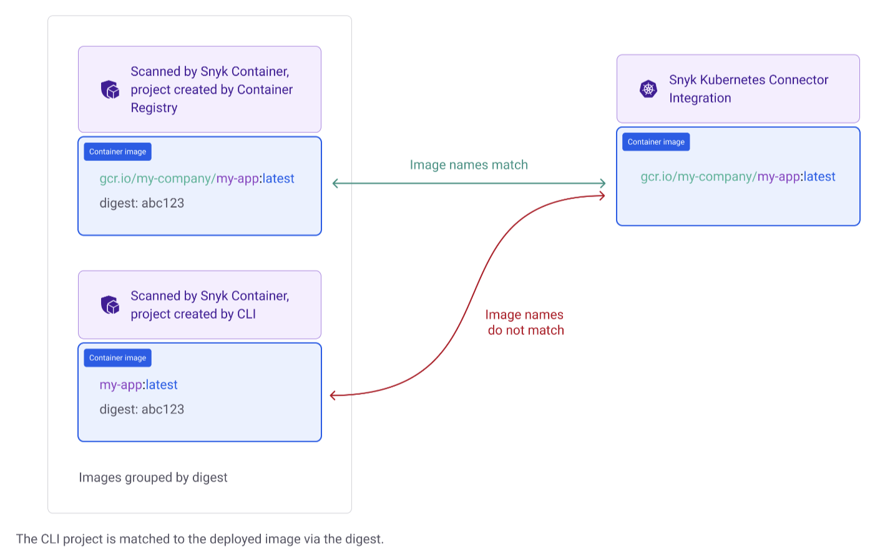
Task: Click Snyk Container icon beside Container Registry heading
Action: click(110, 90)
